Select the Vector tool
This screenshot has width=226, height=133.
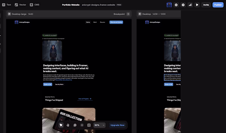pos(20,5)
